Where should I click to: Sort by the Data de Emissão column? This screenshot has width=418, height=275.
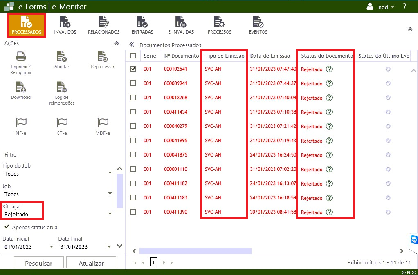[x=270, y=56]
